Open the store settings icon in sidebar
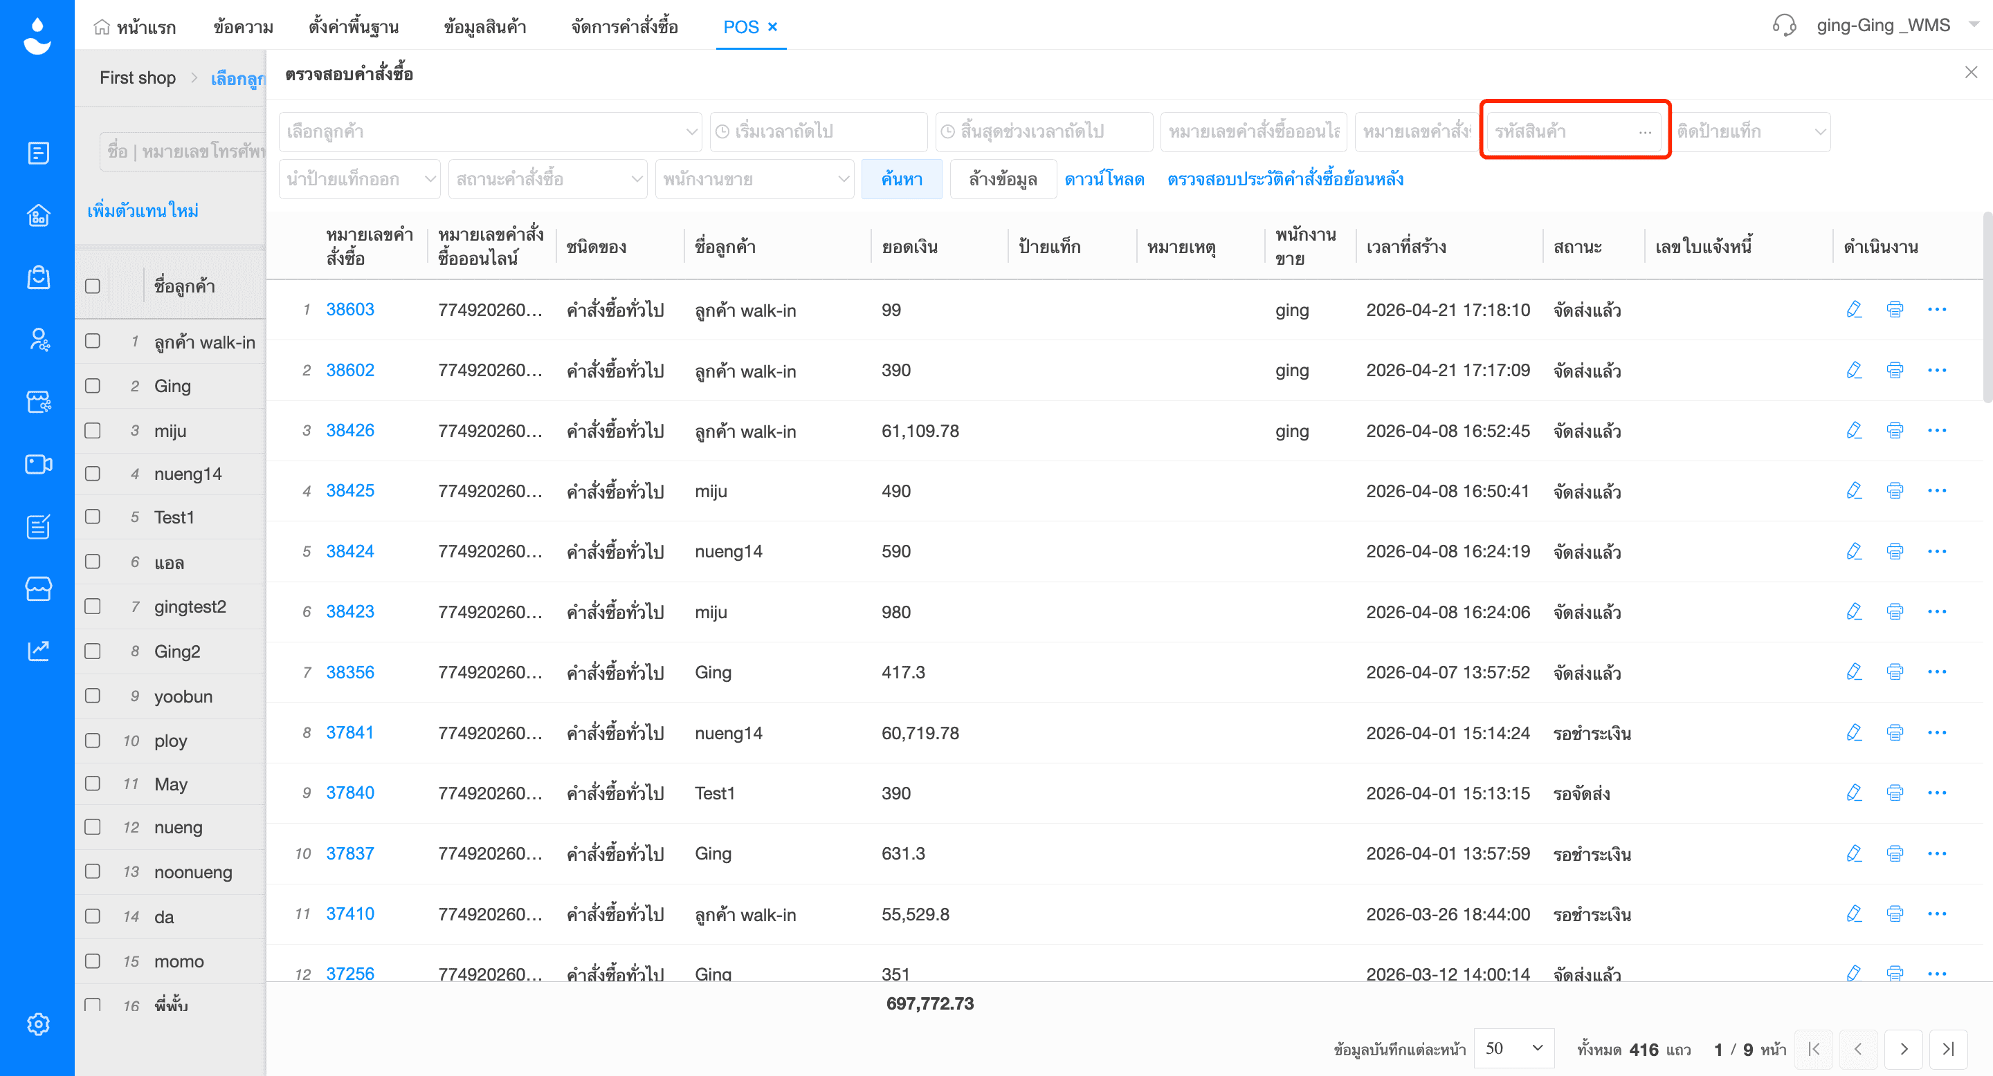1993x1076 pixels. pyautogui.click(x=38, y=401)
